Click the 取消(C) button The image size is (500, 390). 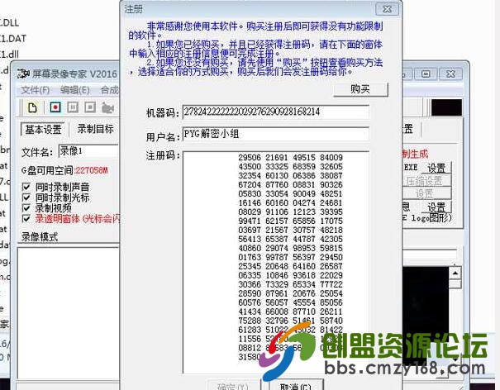click(295, 385)
